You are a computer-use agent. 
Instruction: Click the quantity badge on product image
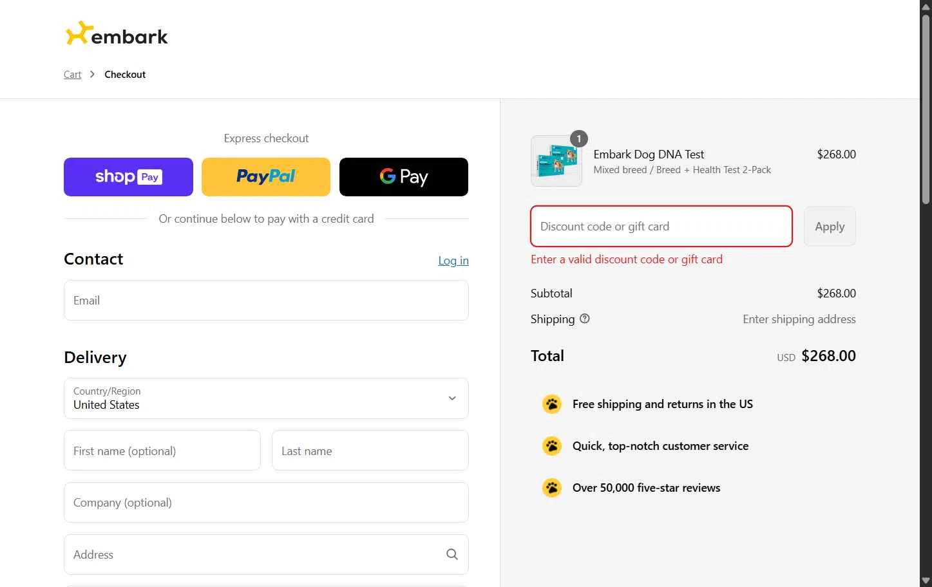[x=578, y=138]
